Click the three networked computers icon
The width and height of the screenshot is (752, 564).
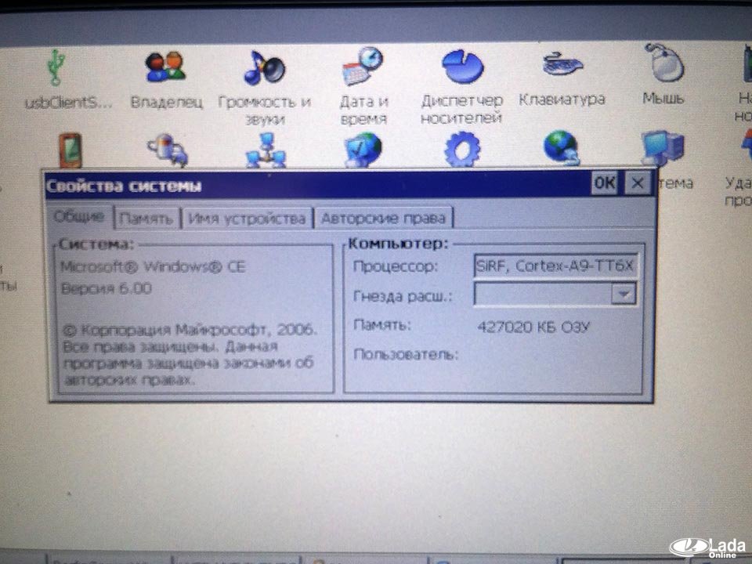[266, 150]
